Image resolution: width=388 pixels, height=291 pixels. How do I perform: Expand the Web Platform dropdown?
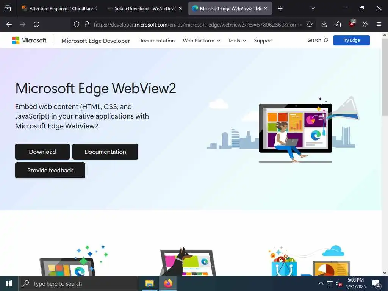pos(202,41)
